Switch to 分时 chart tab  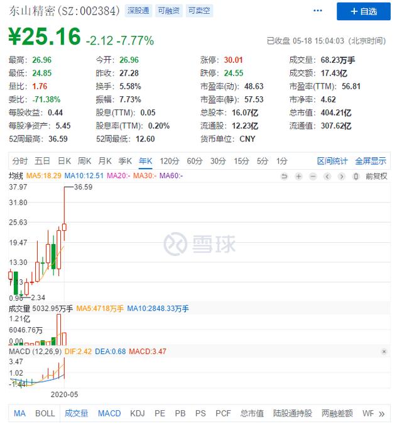pos(20,161)
